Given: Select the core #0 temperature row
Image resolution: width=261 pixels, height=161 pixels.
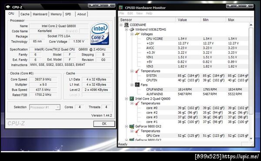Looking at the screenshot, I should (x=197, y=108).
